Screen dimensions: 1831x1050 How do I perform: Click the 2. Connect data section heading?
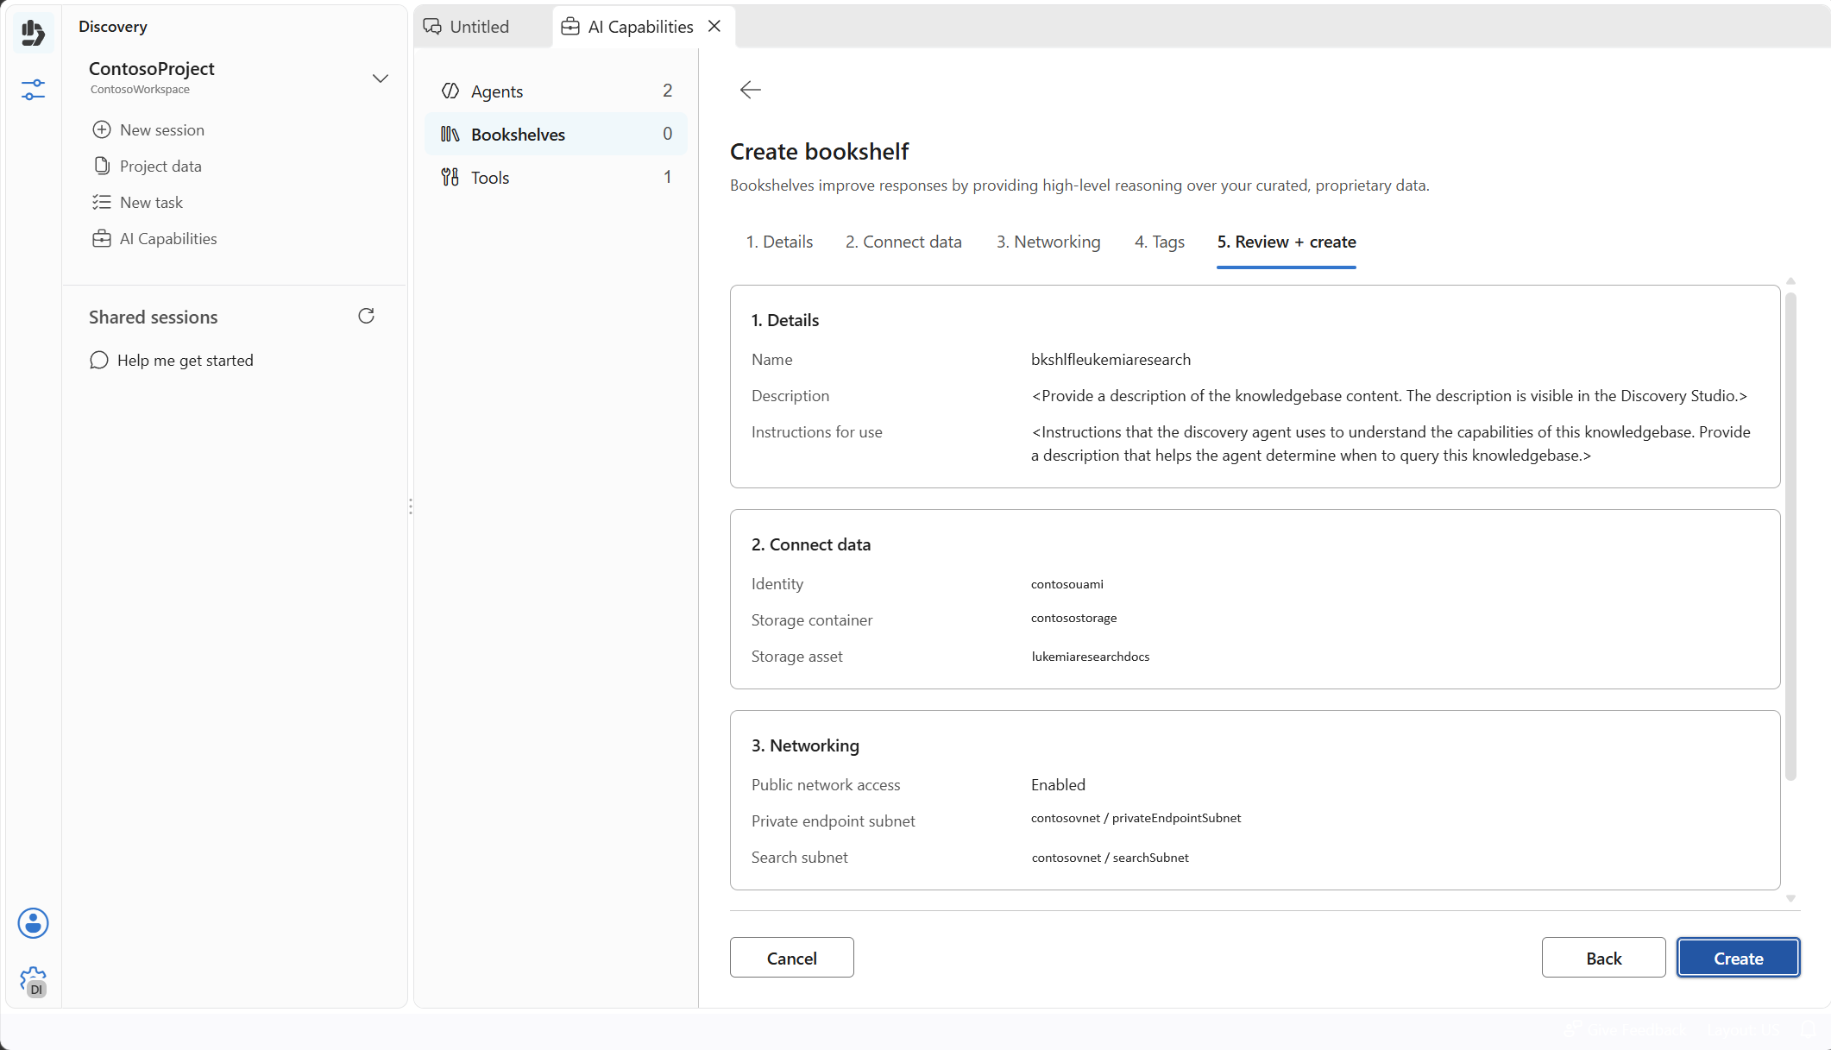coord(810,544)
